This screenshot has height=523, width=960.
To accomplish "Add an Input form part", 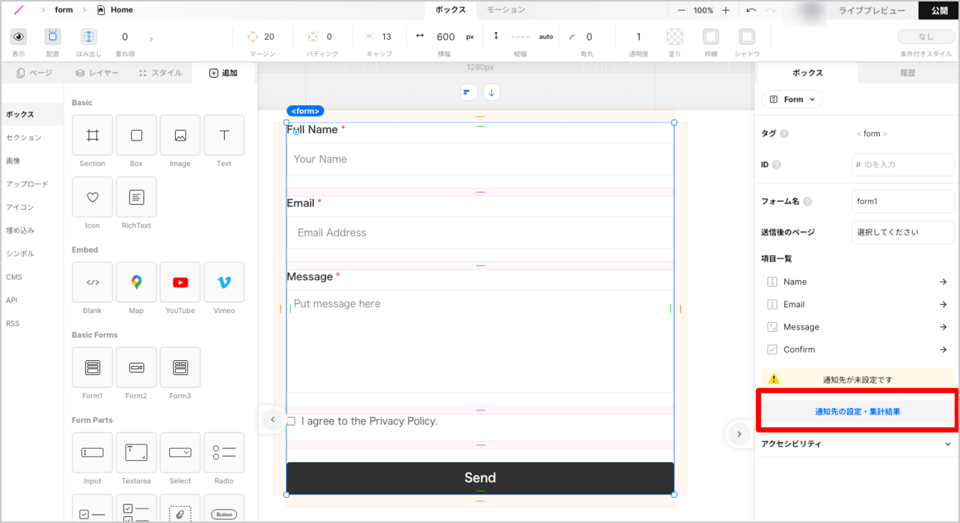I will point(93,453).
